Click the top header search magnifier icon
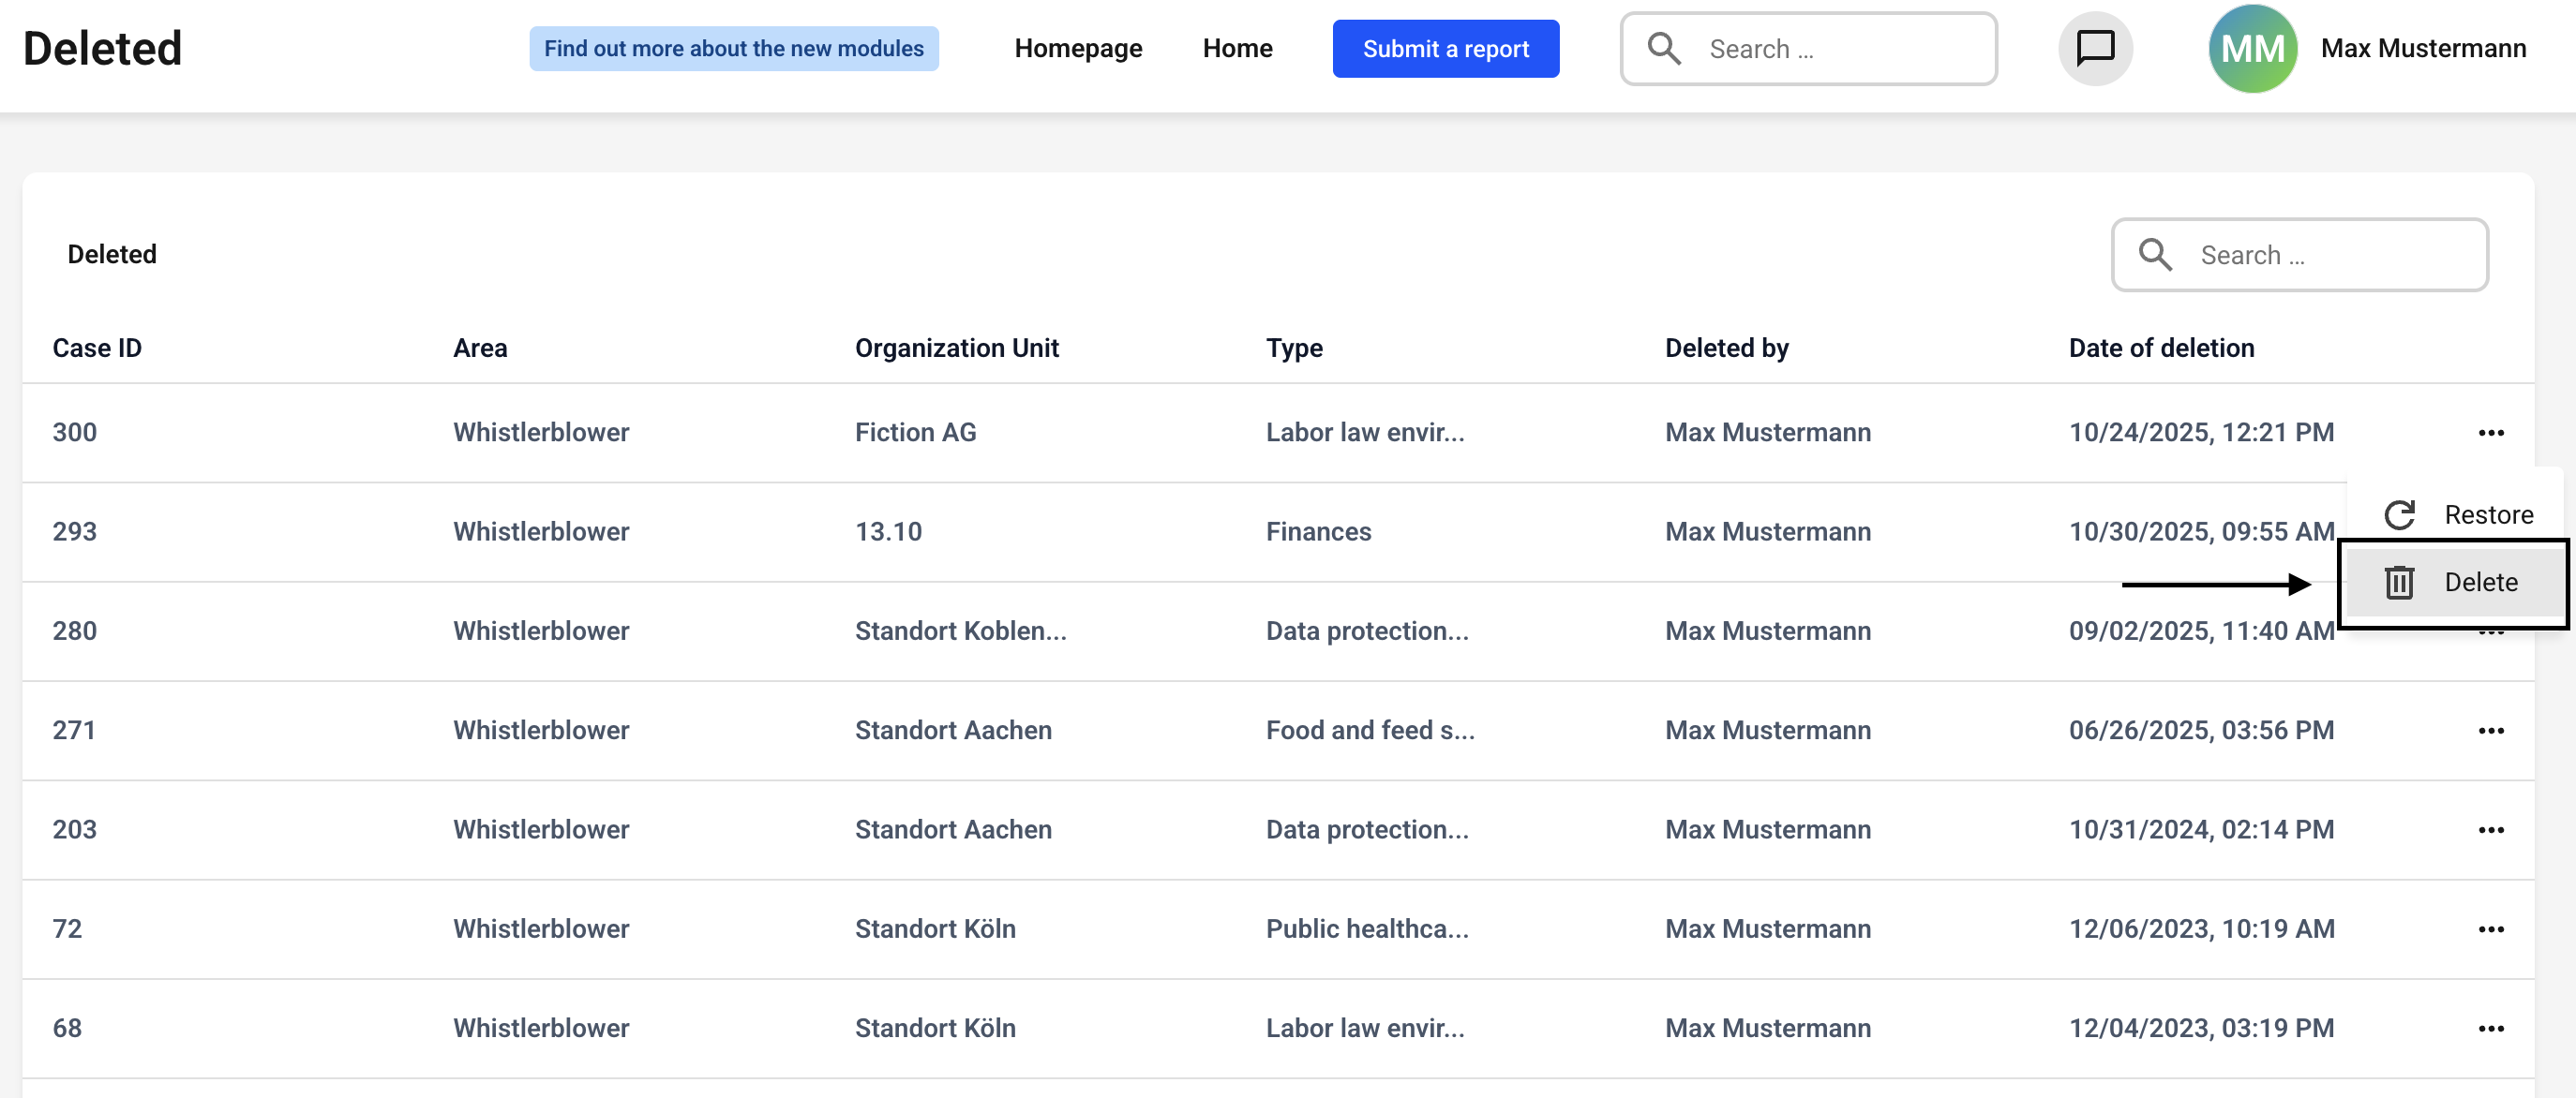Screen dimensions: 2576x1098 (x=1664, y=48)
